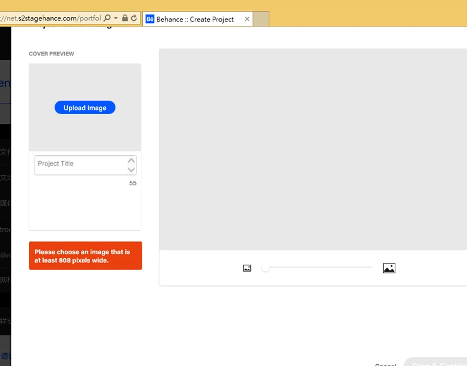
Task: Click the zoom slider handle
Action: (x=265, y=268)
